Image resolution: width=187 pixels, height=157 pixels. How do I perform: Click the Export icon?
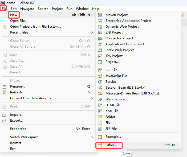point(5,121)
